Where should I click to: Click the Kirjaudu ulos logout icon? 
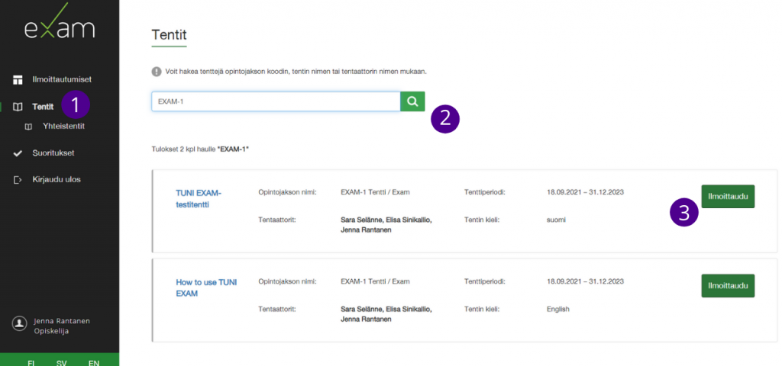coord(18,180)
